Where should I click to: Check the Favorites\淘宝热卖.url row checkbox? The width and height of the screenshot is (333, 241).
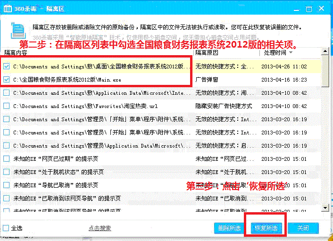point(7,106)
